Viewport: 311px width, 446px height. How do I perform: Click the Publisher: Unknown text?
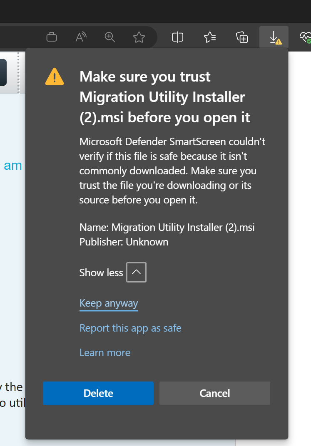124,242
